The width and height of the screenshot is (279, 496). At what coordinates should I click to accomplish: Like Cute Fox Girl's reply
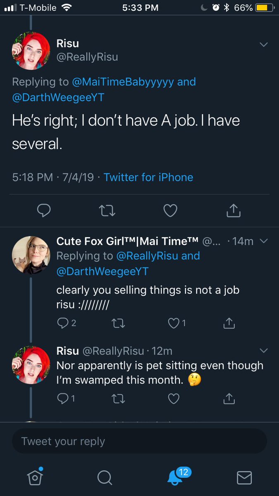click(174, 323)
